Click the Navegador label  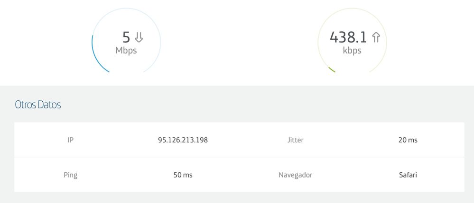click(296, 175)
